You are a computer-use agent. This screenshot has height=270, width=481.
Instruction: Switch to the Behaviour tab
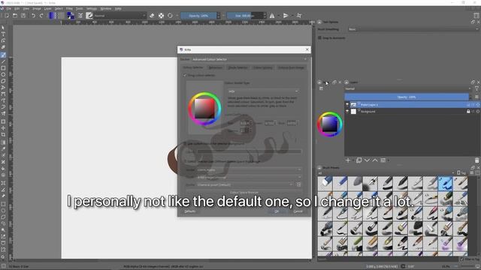click(216, 67)
